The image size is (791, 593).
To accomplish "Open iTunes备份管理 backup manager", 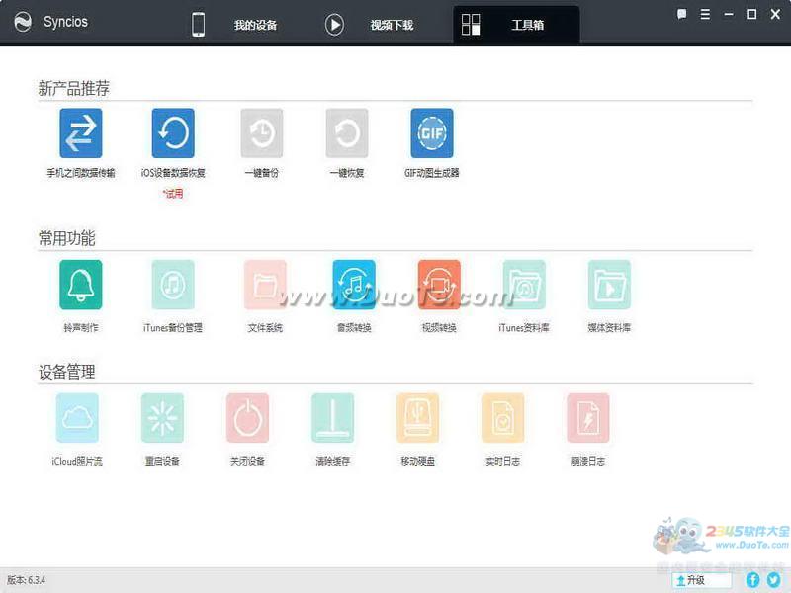I will click(173, 285).
